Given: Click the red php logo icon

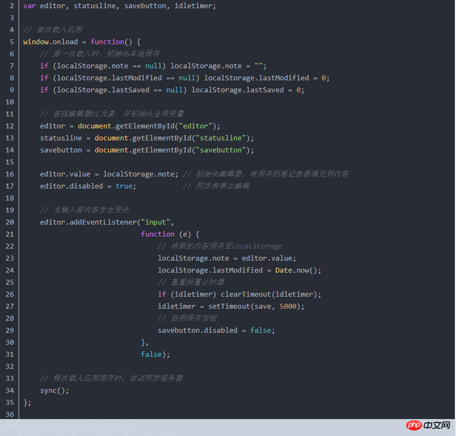Looking at the screenshot, I should (x=413, y=426).
